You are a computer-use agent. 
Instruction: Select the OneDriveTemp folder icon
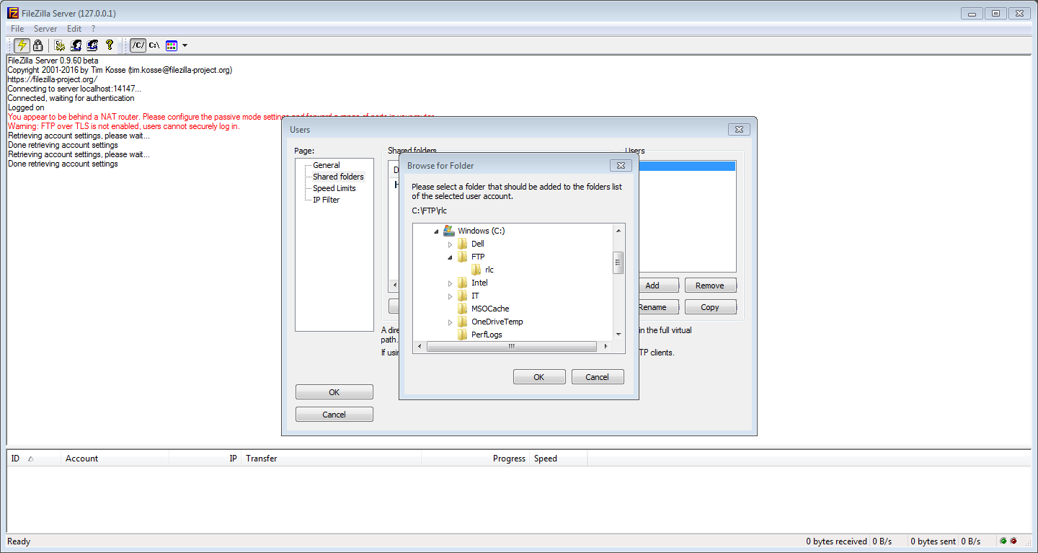click(x=463, y=322)
